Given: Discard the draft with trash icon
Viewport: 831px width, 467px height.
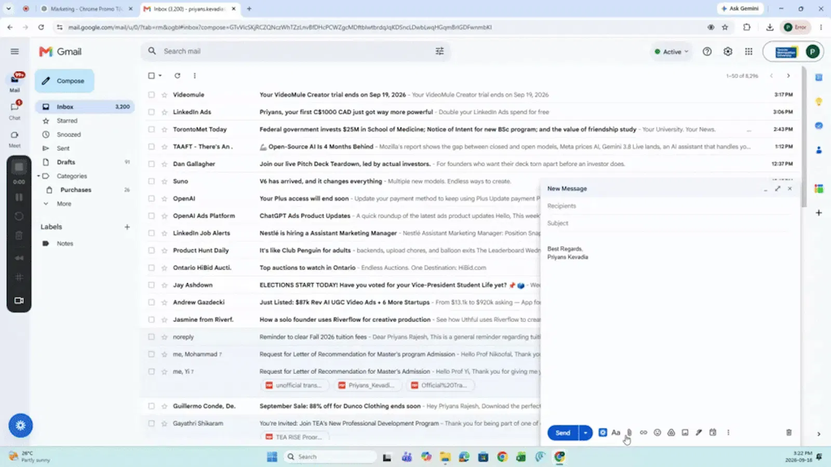Looking at the screenshot, I should [x=789, y=432].
